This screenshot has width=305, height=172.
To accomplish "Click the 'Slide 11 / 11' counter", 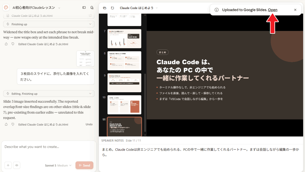I will point(133,140).
